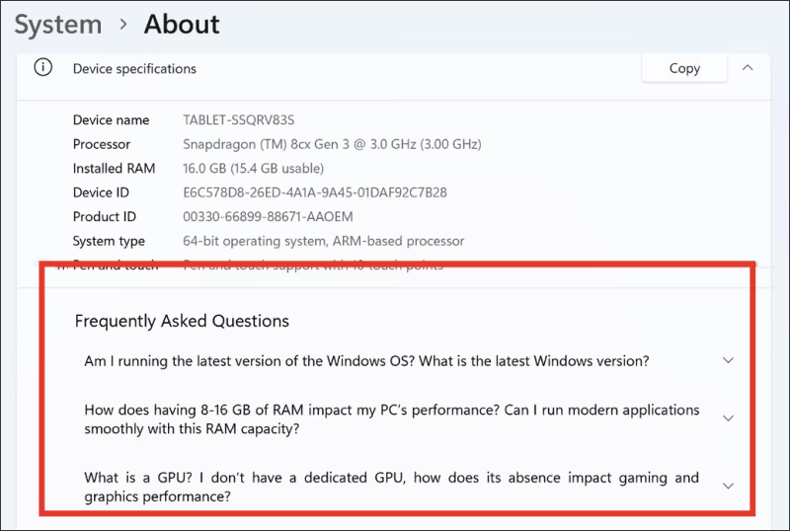Click the info icon beside Device specifications

[42, 67]
